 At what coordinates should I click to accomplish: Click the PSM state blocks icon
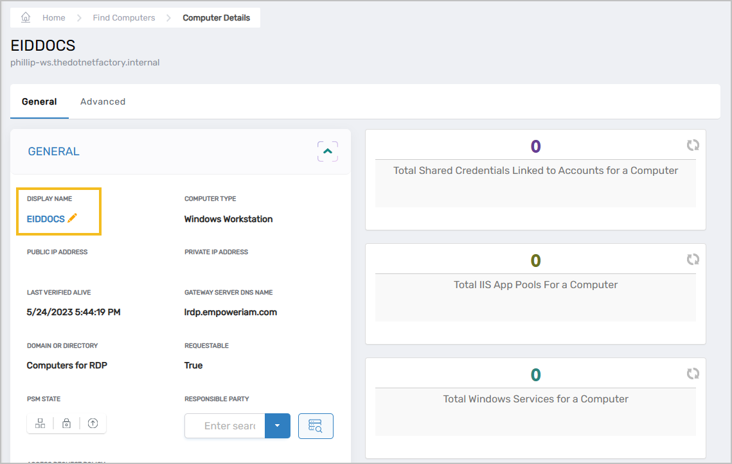40,424
